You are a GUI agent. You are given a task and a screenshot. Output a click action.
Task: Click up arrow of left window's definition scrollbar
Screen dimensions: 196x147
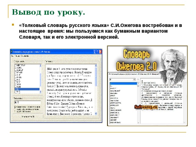[96, 66]
